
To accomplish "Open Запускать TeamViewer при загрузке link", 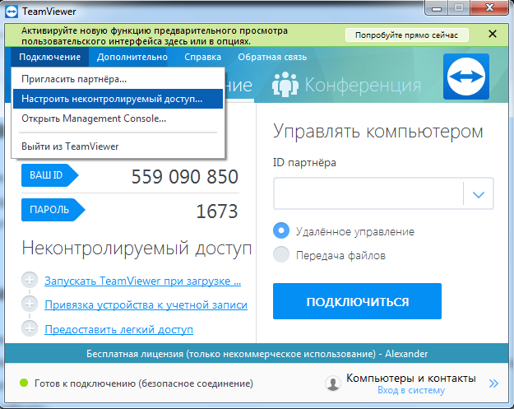I will coord(142,281).
